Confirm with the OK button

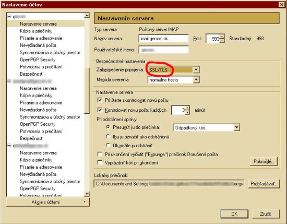[x=234, y=214]
